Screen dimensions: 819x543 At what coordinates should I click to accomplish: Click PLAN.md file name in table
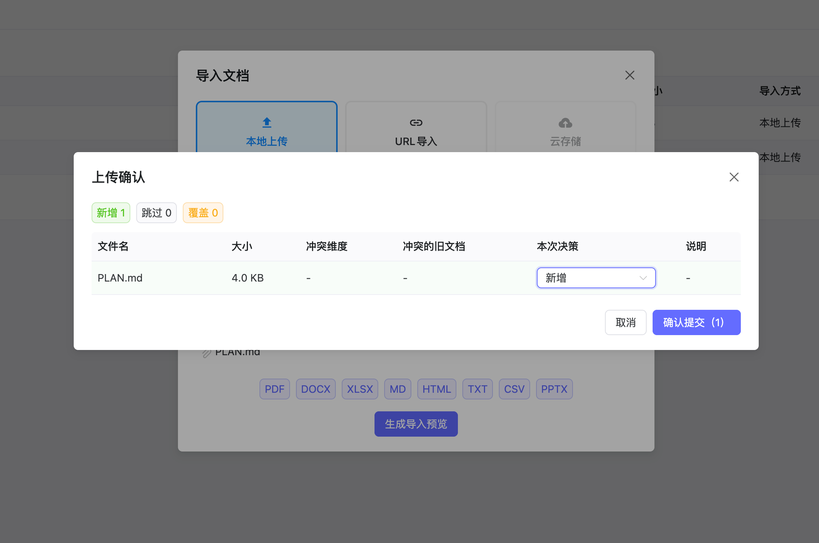click(120, 278)
